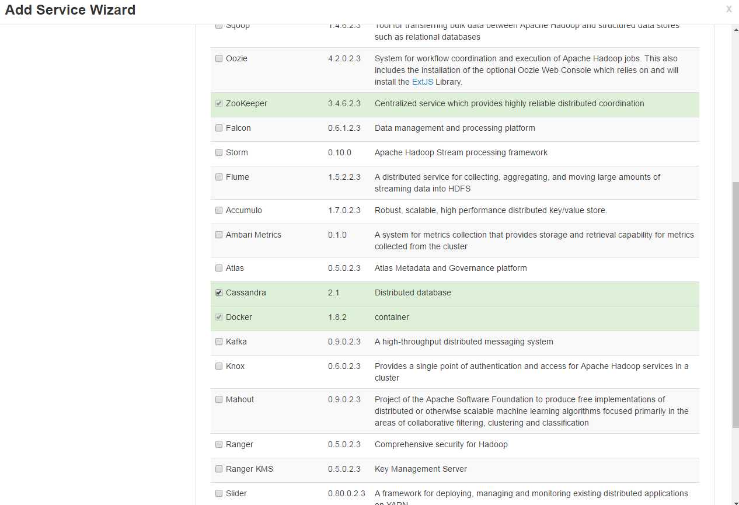Check the Ambari Metrics box

219,235
